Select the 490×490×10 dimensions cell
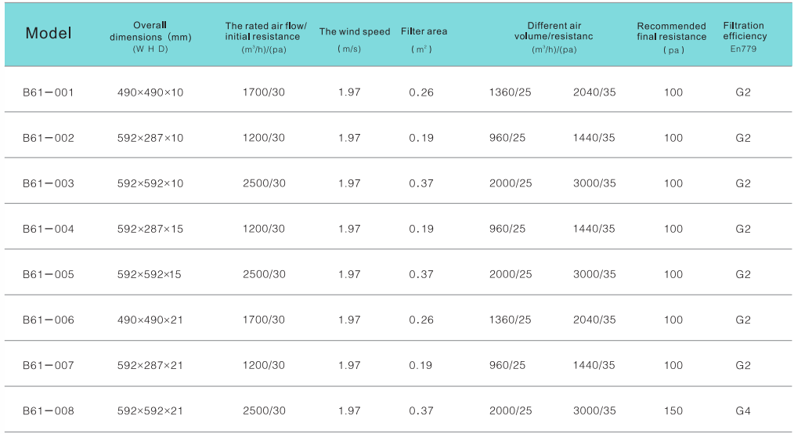 (150, 92)
